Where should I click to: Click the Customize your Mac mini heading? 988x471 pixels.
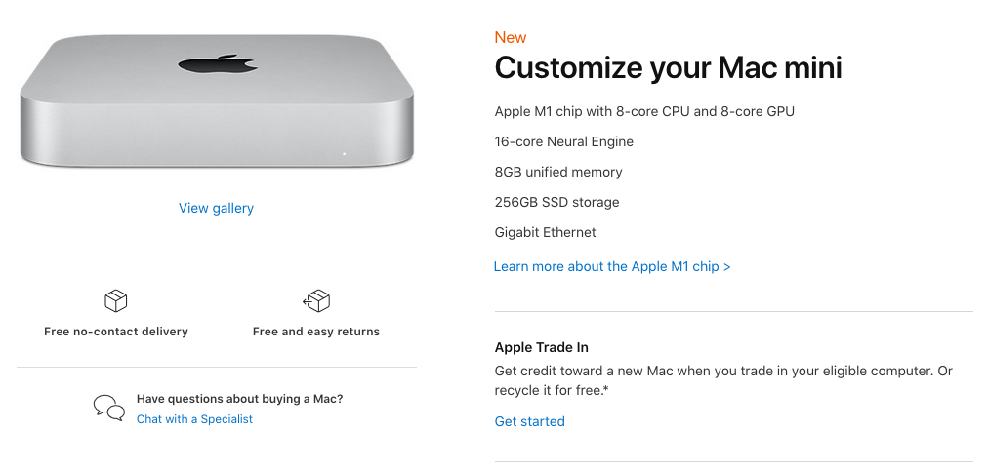(668, 68)
